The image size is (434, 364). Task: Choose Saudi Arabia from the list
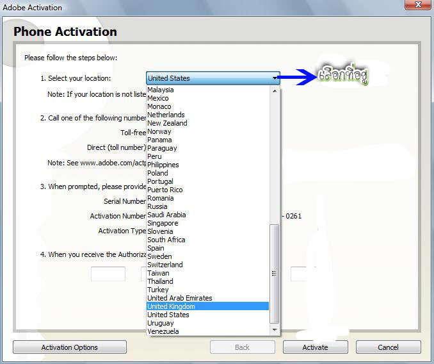(208, 215)
